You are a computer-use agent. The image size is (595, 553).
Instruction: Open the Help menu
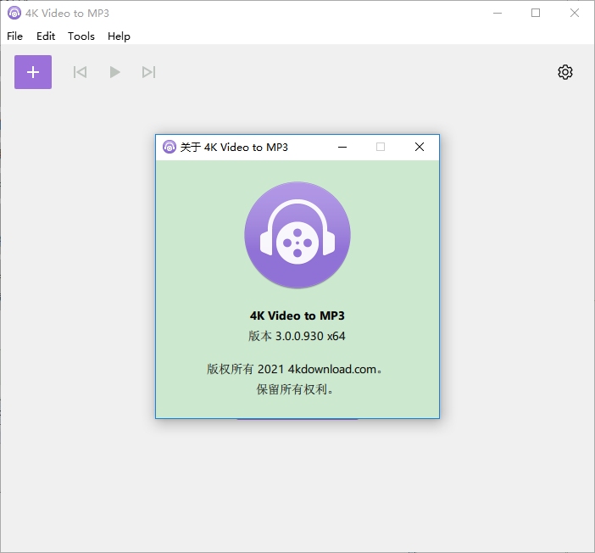(119, 36)
